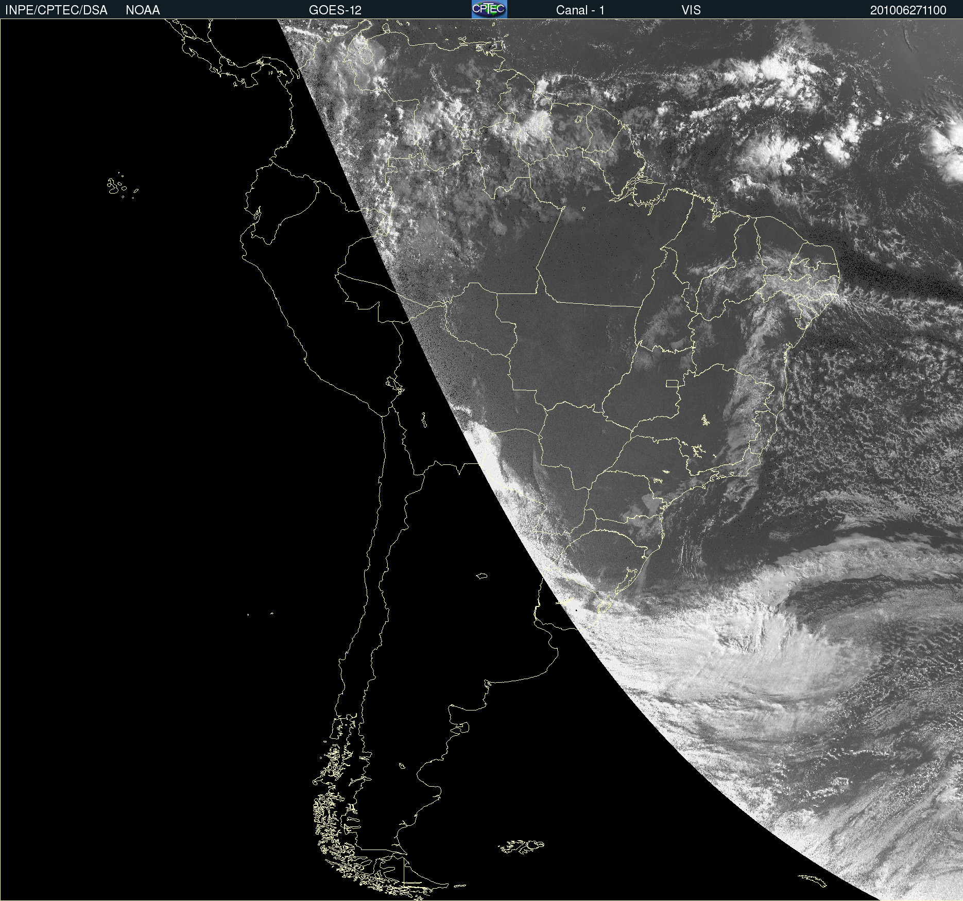
Task: Click the CPTEC logo in the header
Action: tap(489, 9)
